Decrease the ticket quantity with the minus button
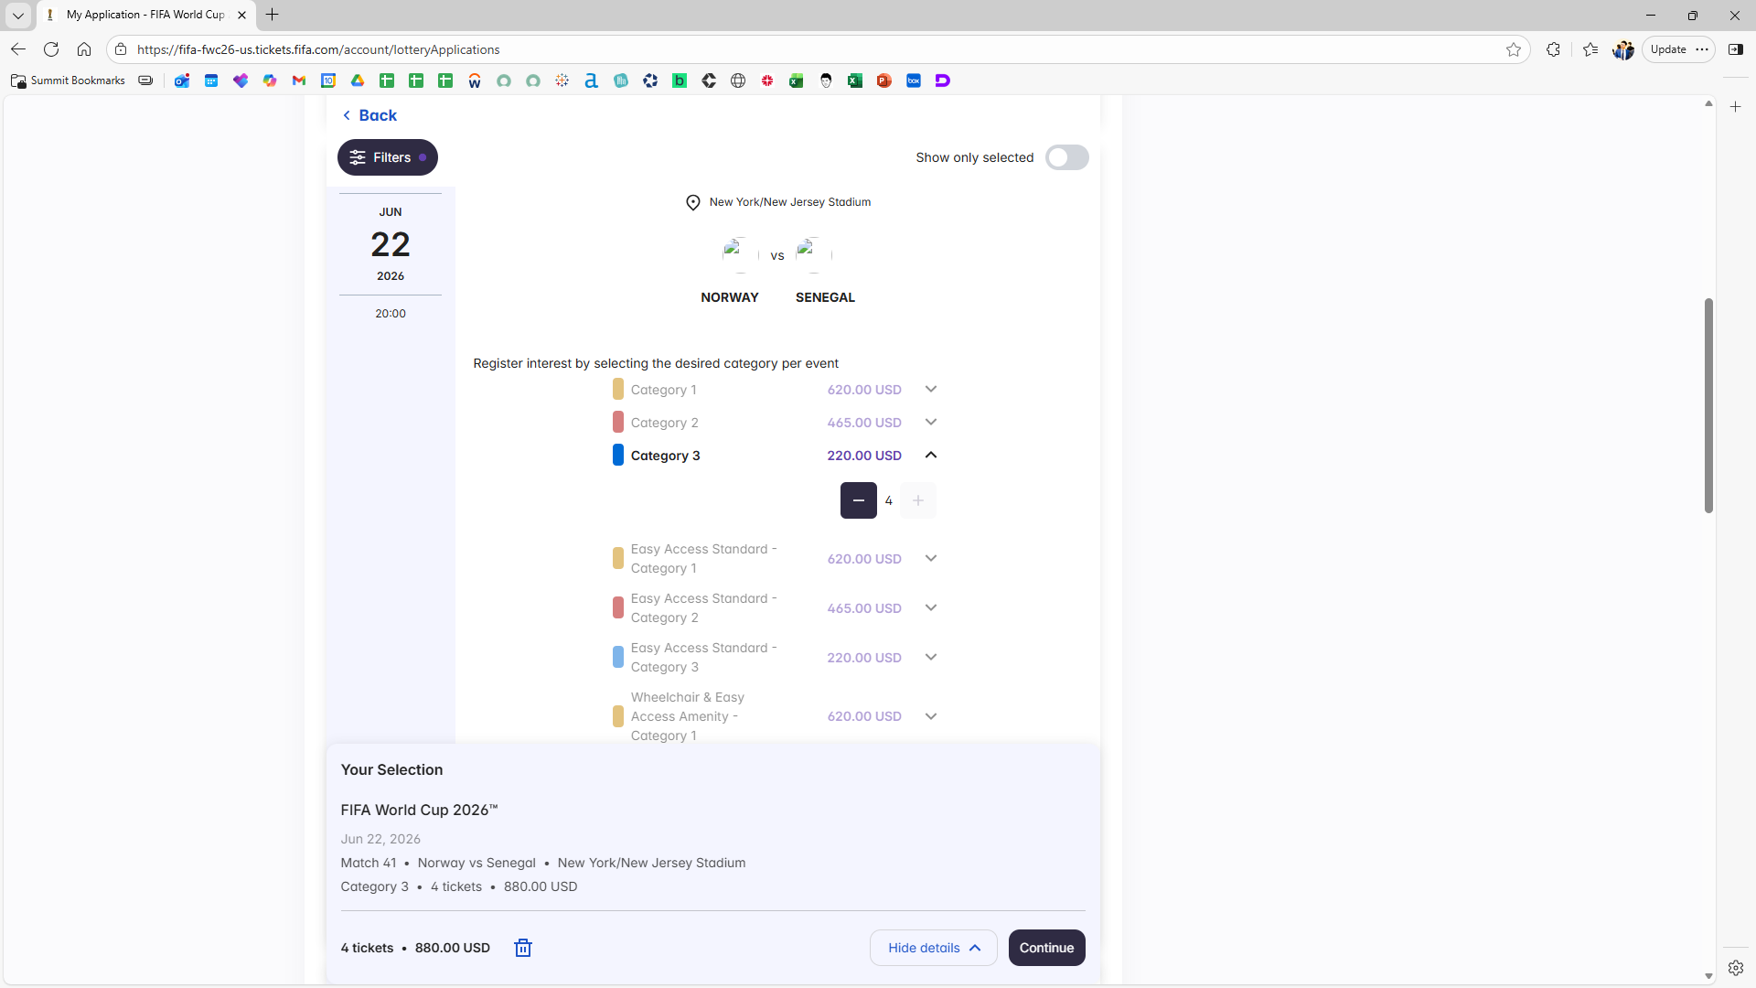Screen dimensions: 1756x988 click(859, 500)
